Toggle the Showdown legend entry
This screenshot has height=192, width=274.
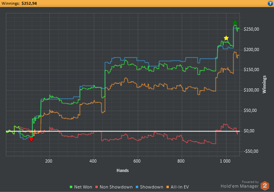pos(150,187)
